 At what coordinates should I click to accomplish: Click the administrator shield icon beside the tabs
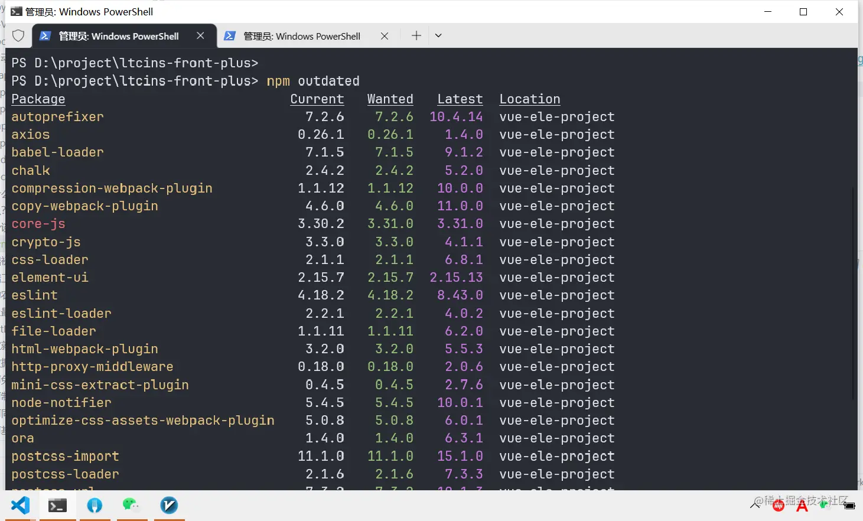tap(18, 36)
